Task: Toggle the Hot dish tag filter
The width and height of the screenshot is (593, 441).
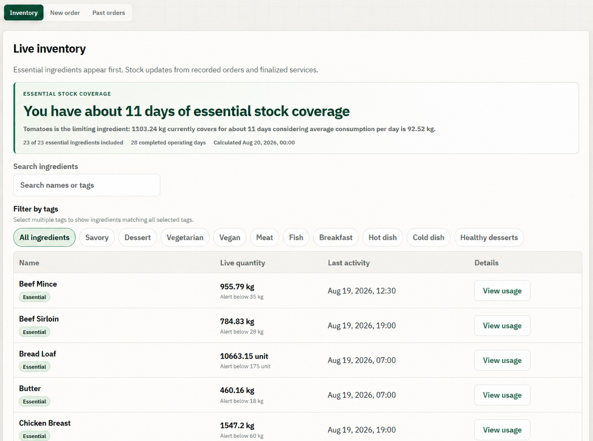Action: [x=383, y=238]
